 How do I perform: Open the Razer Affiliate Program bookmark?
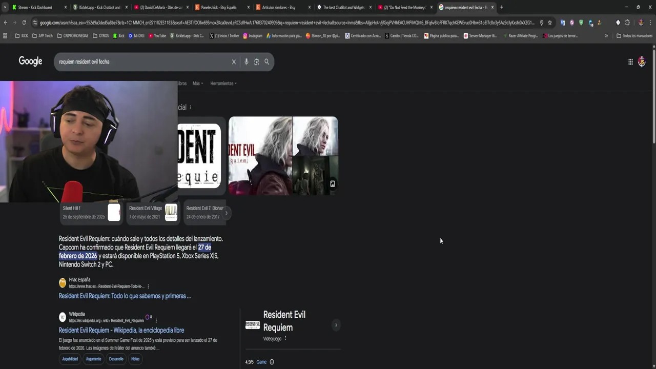pyautogui.click(x=520, y=36)
